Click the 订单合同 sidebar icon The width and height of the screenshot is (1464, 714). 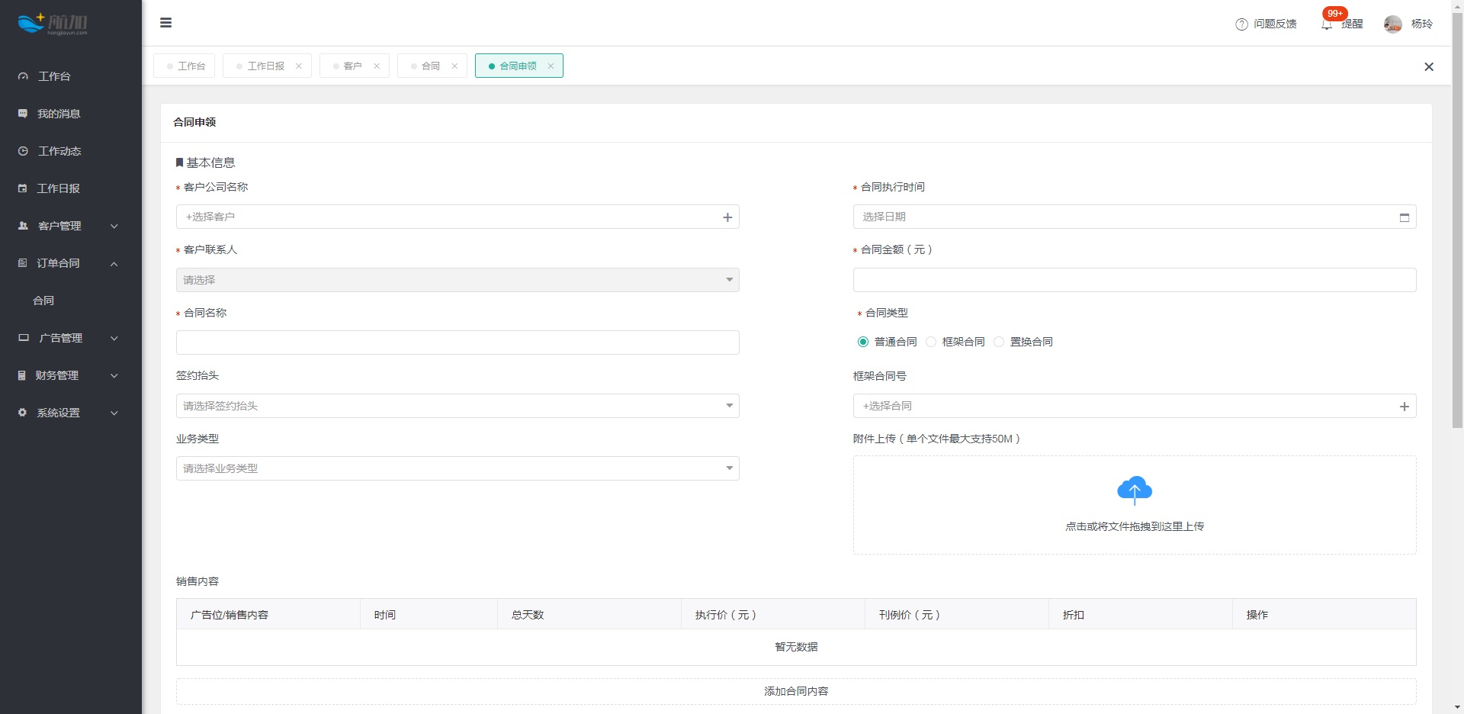click(23, 263)
